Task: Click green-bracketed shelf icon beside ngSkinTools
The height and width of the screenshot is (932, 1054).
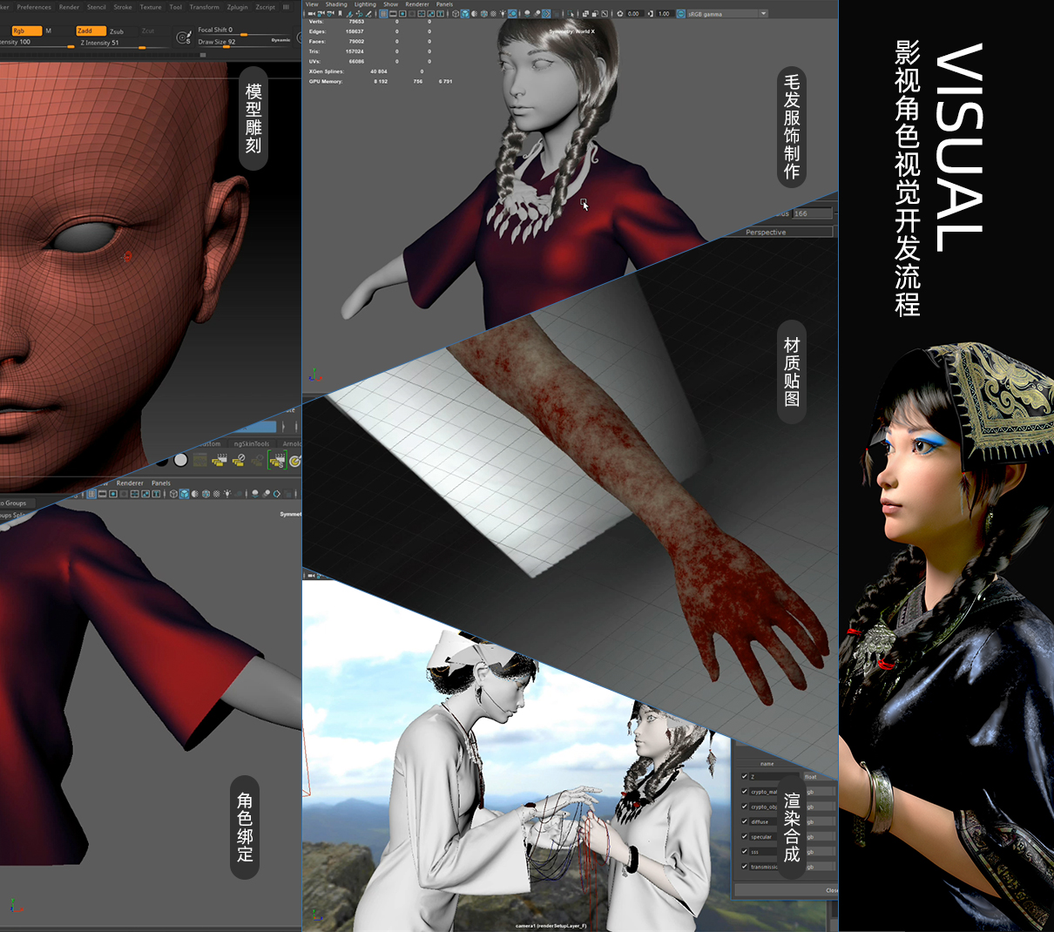Action: (x=277, y=460)
